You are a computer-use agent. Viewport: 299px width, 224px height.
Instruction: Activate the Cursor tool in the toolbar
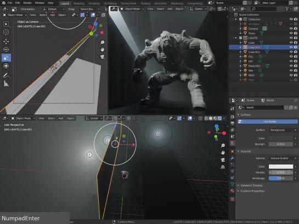tap(6, 32)
